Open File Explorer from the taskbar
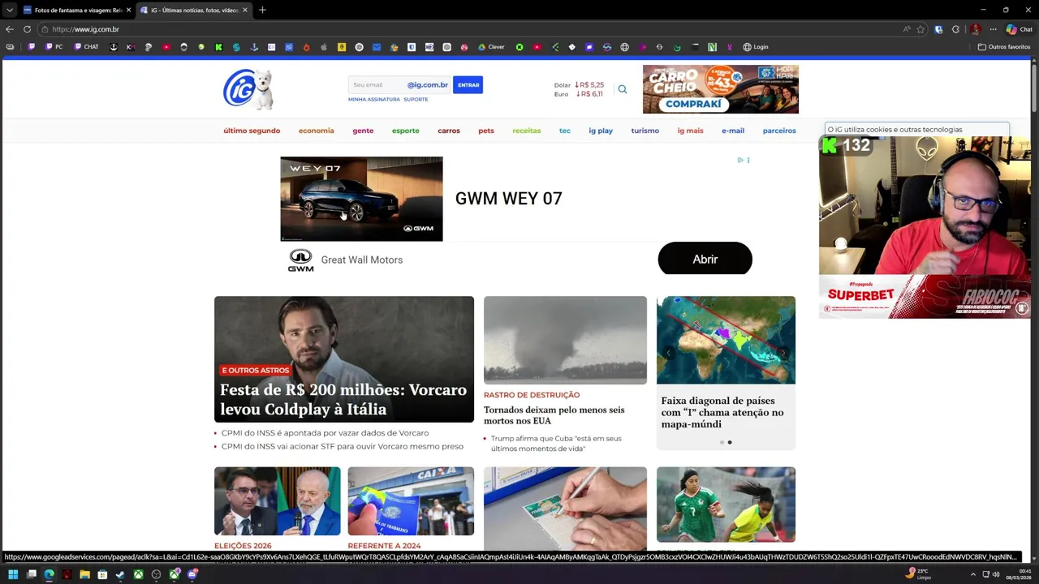Screen dimensions: 1039x584 pos(84,574)
